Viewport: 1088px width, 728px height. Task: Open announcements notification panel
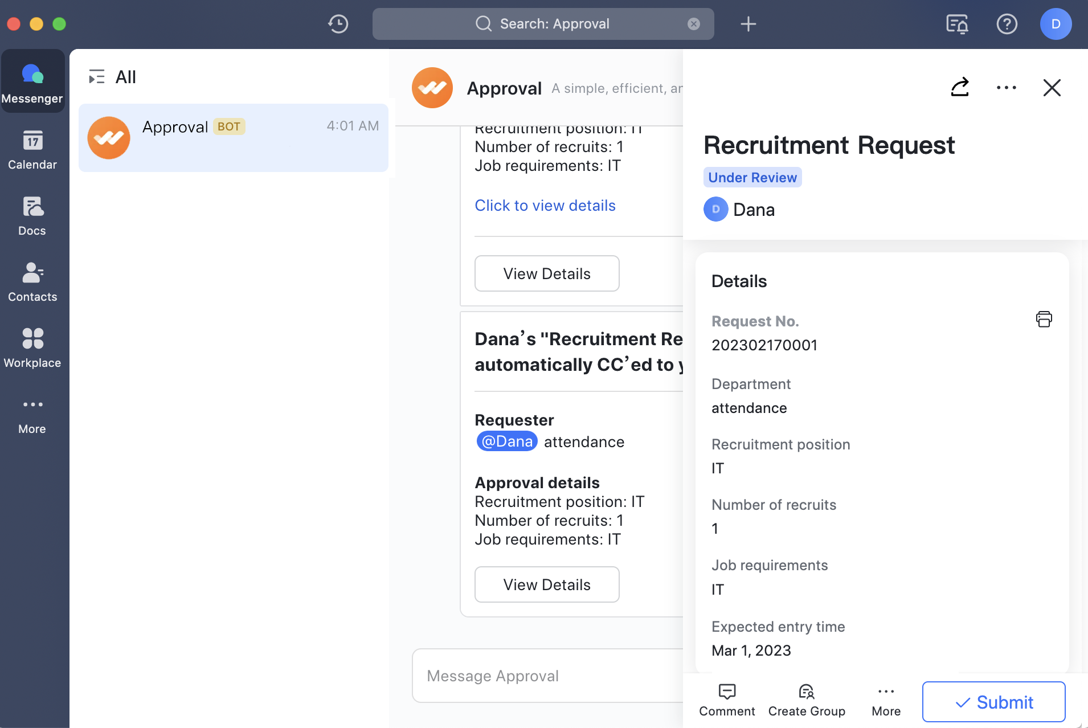tap(956, 24)
